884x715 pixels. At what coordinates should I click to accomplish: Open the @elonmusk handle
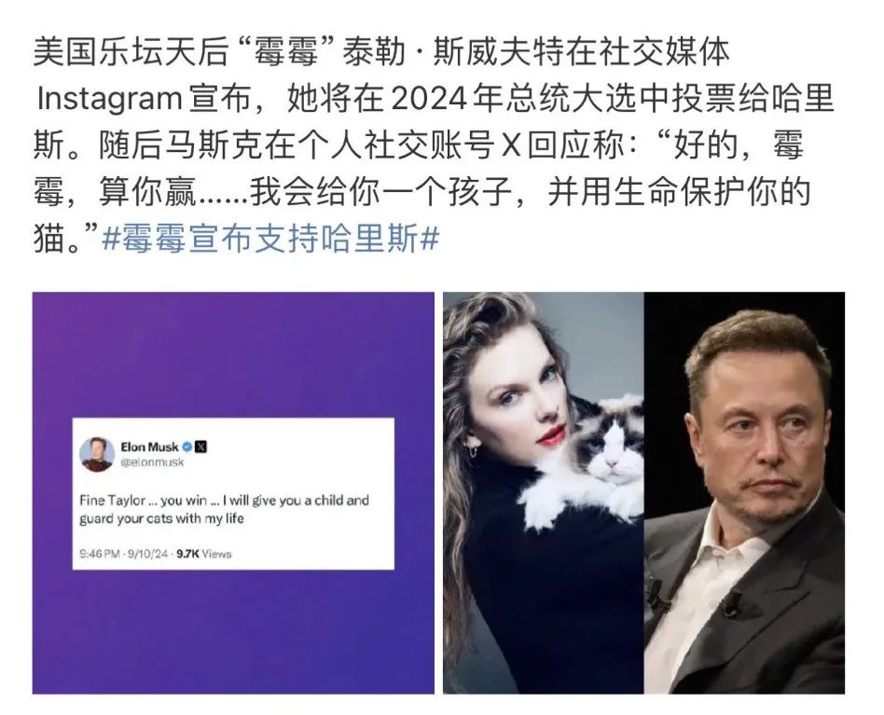click(x=152, y=462)
